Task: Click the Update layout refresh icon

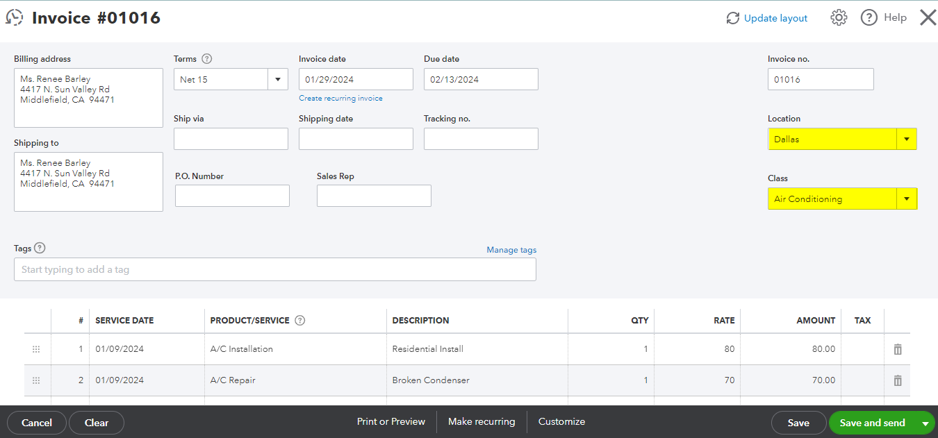Action: click(x=732, y=18)
